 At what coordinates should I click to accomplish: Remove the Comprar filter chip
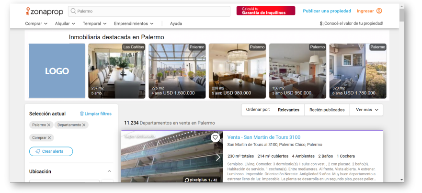(x=49, y=137)
